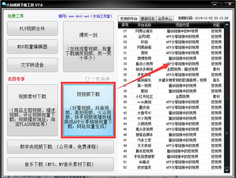Switch to 更新日志 tab
Viewport: 236px width, 178px height.
pos(147,19)
